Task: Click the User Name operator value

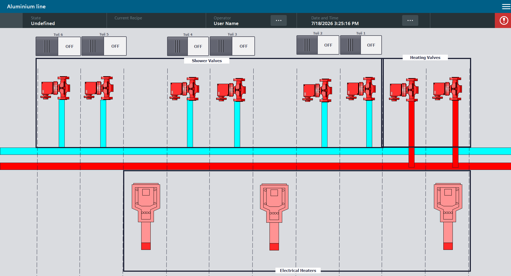Action: tap(226, 23)
